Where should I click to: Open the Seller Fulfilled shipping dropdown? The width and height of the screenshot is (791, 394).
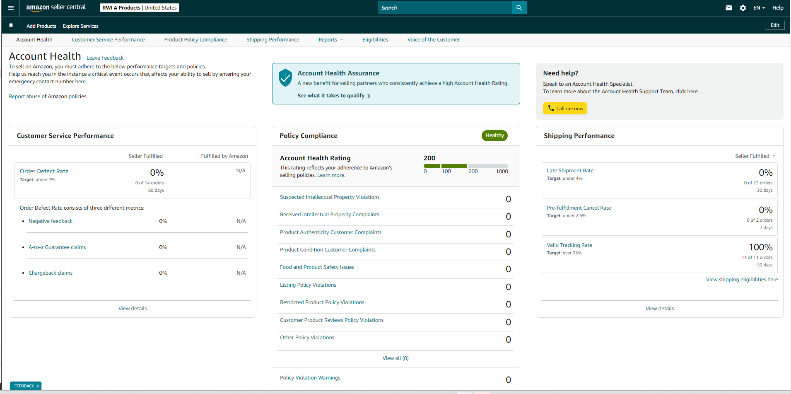tap(755, 156)
